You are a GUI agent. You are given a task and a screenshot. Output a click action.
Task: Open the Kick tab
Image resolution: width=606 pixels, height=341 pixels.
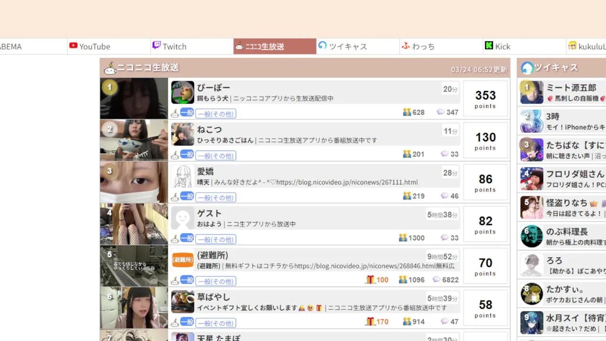525,46
